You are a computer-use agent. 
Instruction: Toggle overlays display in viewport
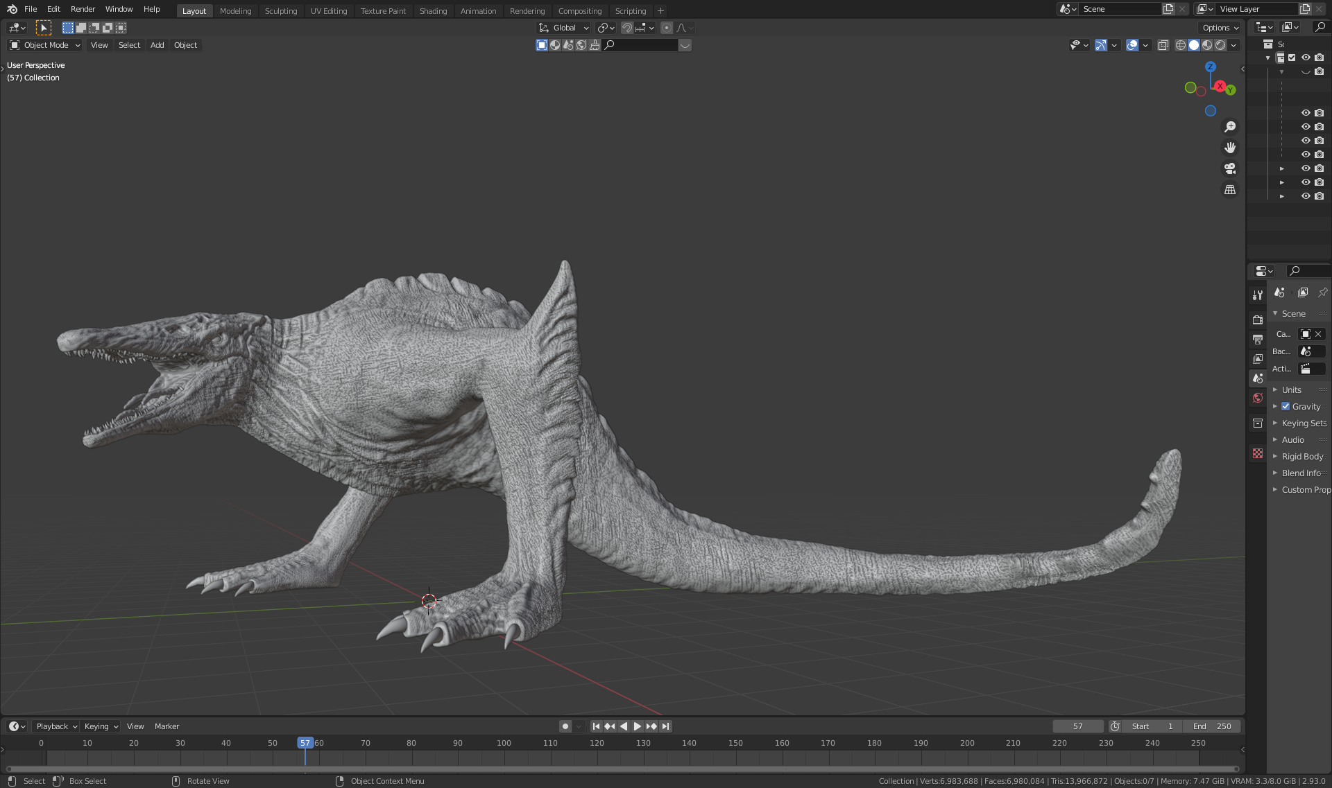[x=1132, y=45]
